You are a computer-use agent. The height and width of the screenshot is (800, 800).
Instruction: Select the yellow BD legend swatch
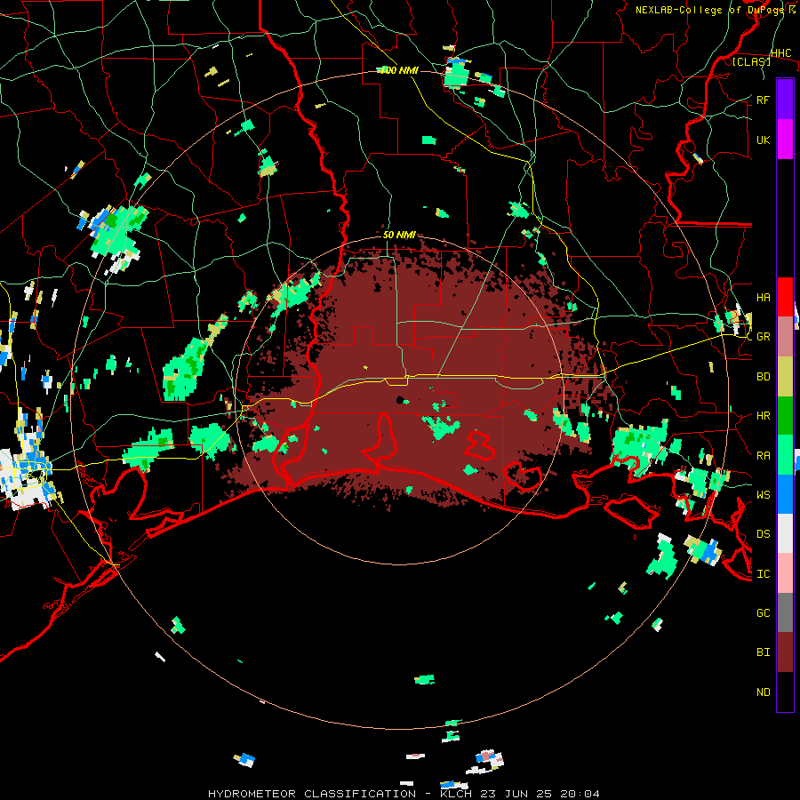[785, 376]
